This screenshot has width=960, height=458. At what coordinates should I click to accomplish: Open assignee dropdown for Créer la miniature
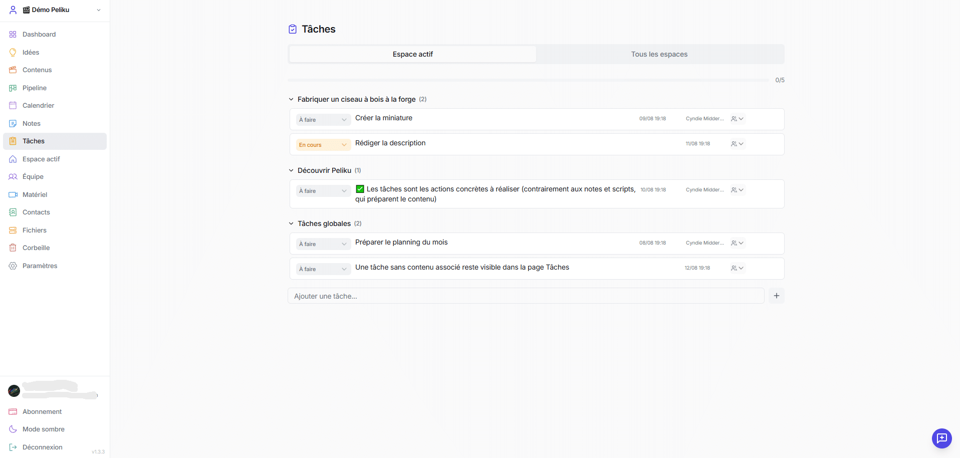coord(738,119)
